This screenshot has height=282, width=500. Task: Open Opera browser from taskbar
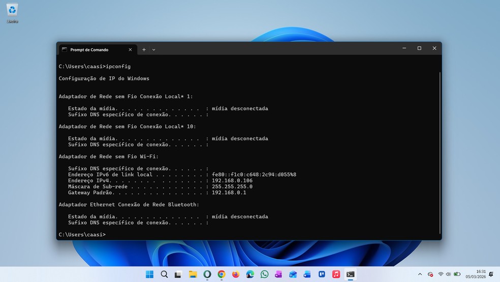tap(207, 274)
